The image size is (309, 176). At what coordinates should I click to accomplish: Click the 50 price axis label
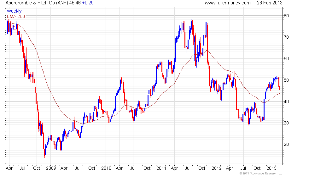click(286, 80)
